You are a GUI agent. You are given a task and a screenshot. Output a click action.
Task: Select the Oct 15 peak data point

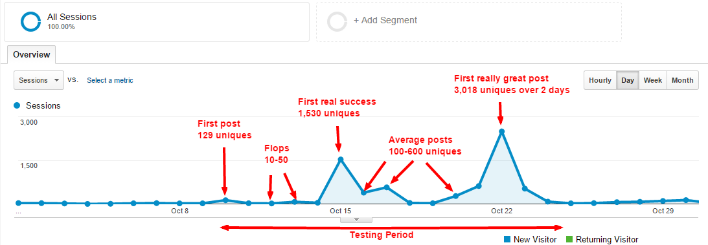pos(341,160)
